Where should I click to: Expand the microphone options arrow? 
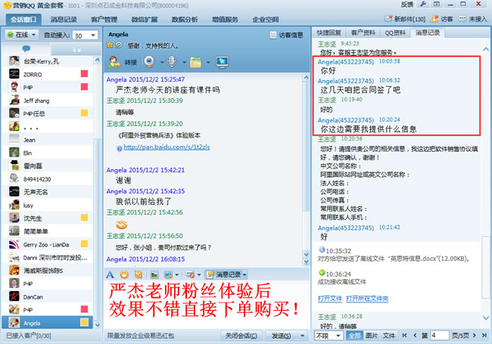click(x=184, y=62)
